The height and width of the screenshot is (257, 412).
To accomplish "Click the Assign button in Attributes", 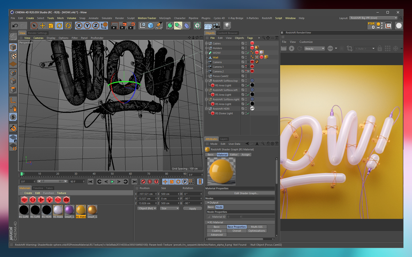I will tap(246, 155).
